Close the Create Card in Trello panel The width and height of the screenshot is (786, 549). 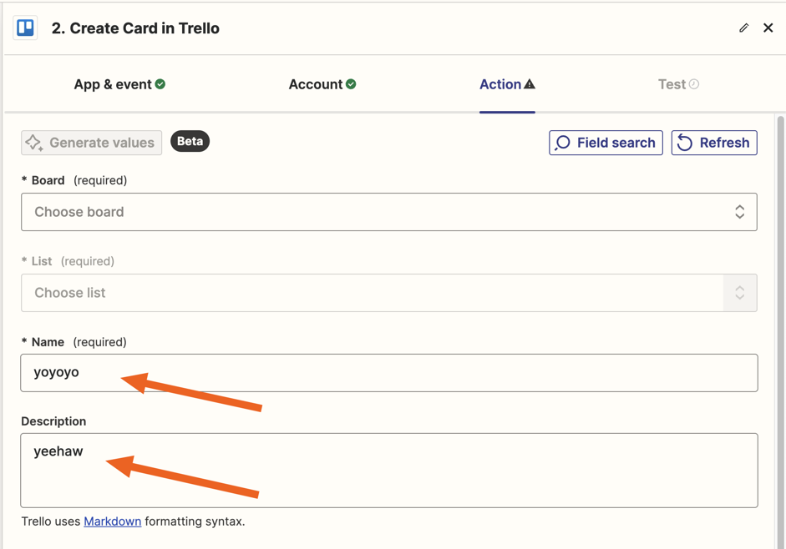(x=768, y=28)
